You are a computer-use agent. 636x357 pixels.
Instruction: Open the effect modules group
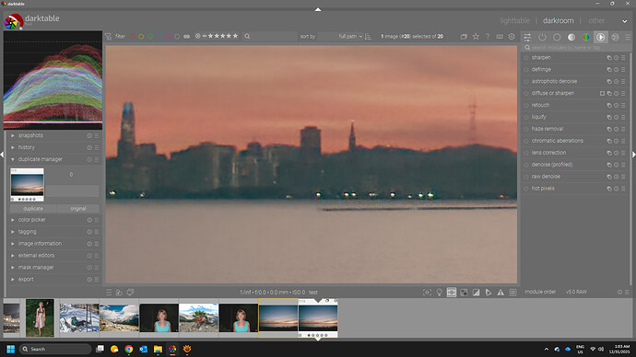616,37
